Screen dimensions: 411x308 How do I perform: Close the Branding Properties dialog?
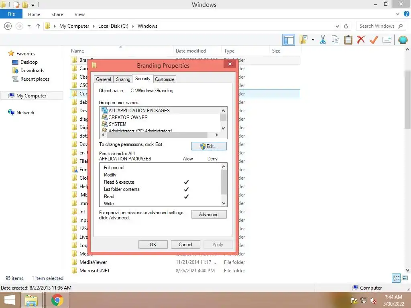click(x=230, y=64)
